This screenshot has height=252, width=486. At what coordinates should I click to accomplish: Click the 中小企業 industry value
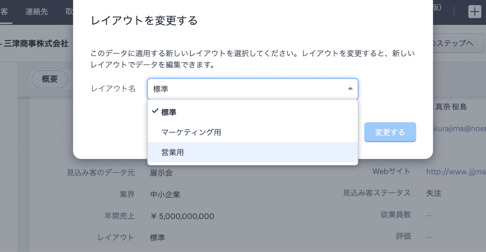click(x=165, y=195)
